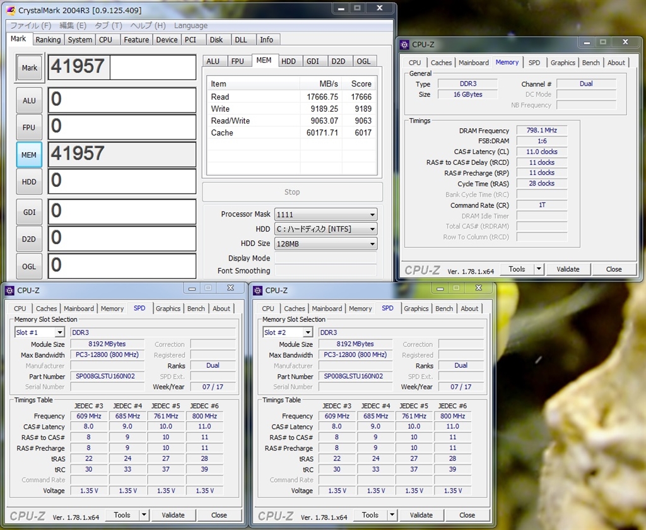The image size is (646, 530).
Task: Click the Read row value 17666.75
Action: (x=322, y=97)
